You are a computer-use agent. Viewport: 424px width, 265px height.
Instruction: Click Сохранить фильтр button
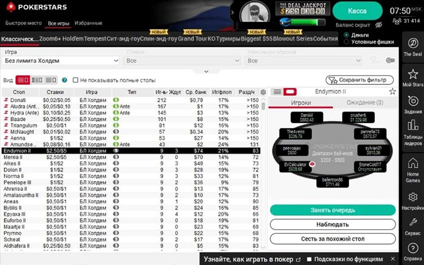click(360, 80)
